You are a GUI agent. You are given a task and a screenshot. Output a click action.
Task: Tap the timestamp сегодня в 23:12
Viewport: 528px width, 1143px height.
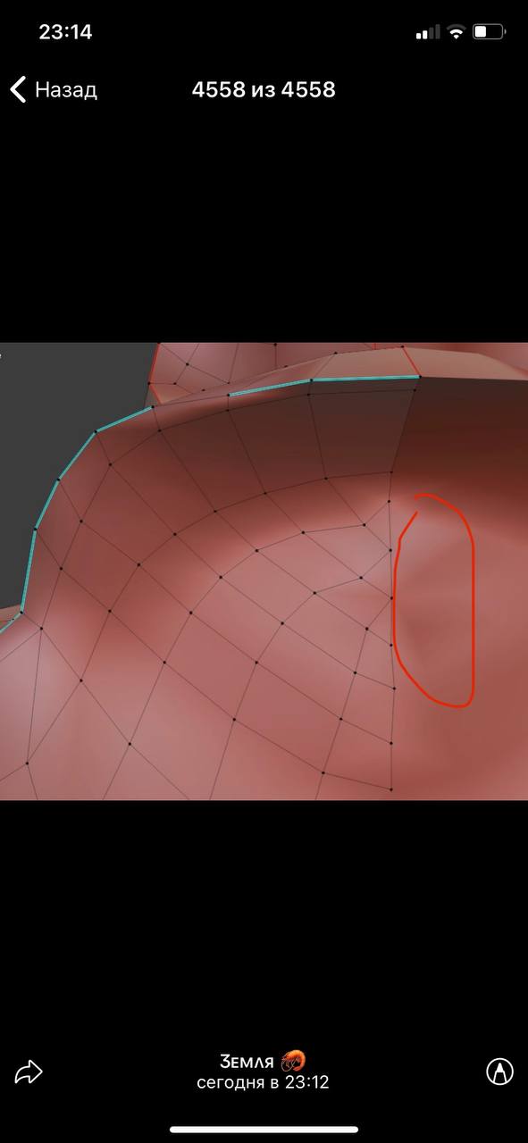pos(264,1082)
